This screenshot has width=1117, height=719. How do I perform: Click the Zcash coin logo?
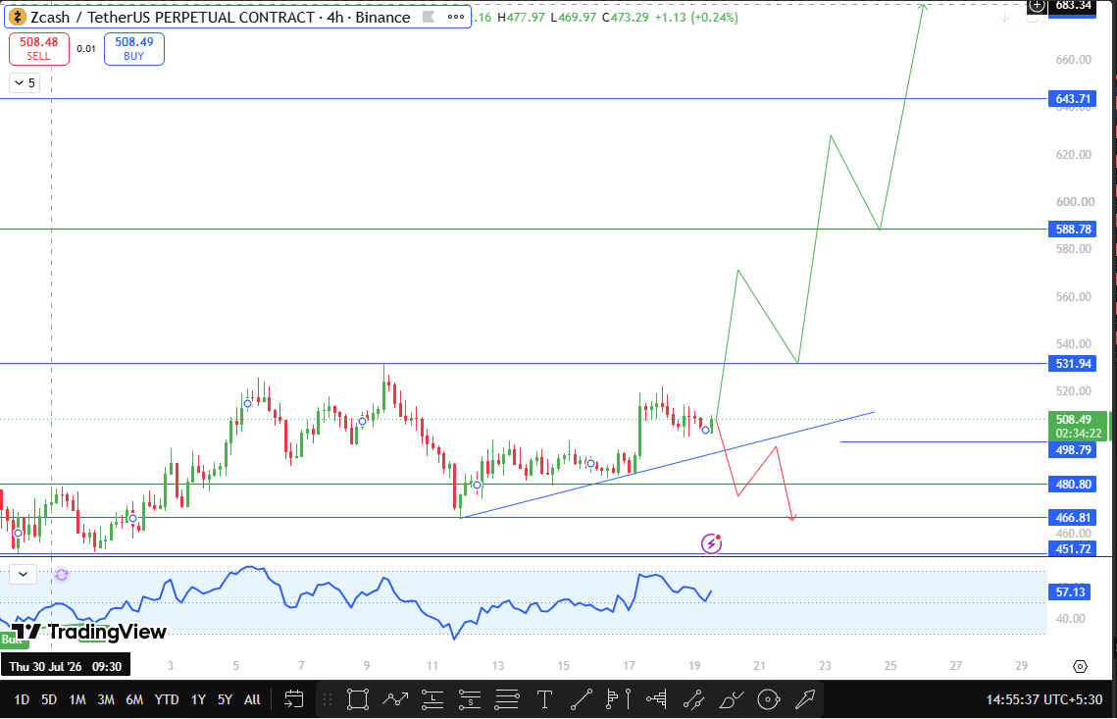click(x=17, y=17)
